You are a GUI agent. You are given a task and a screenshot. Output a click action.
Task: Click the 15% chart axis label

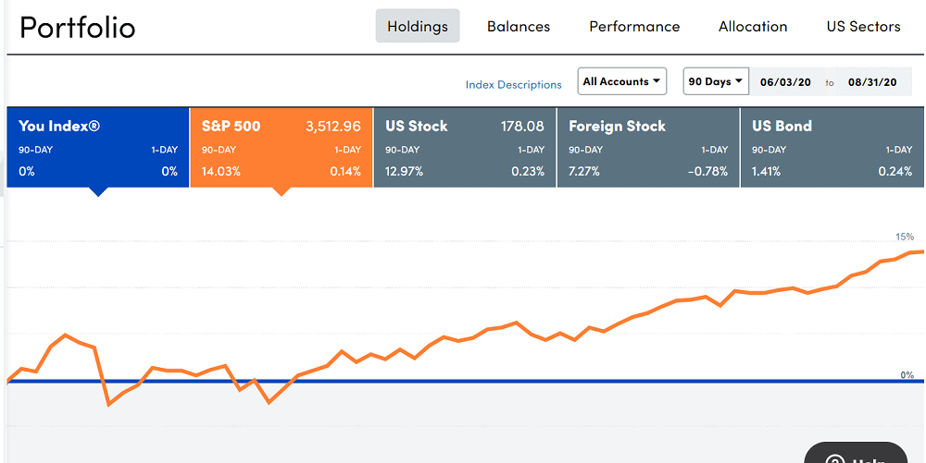[905, 237]
